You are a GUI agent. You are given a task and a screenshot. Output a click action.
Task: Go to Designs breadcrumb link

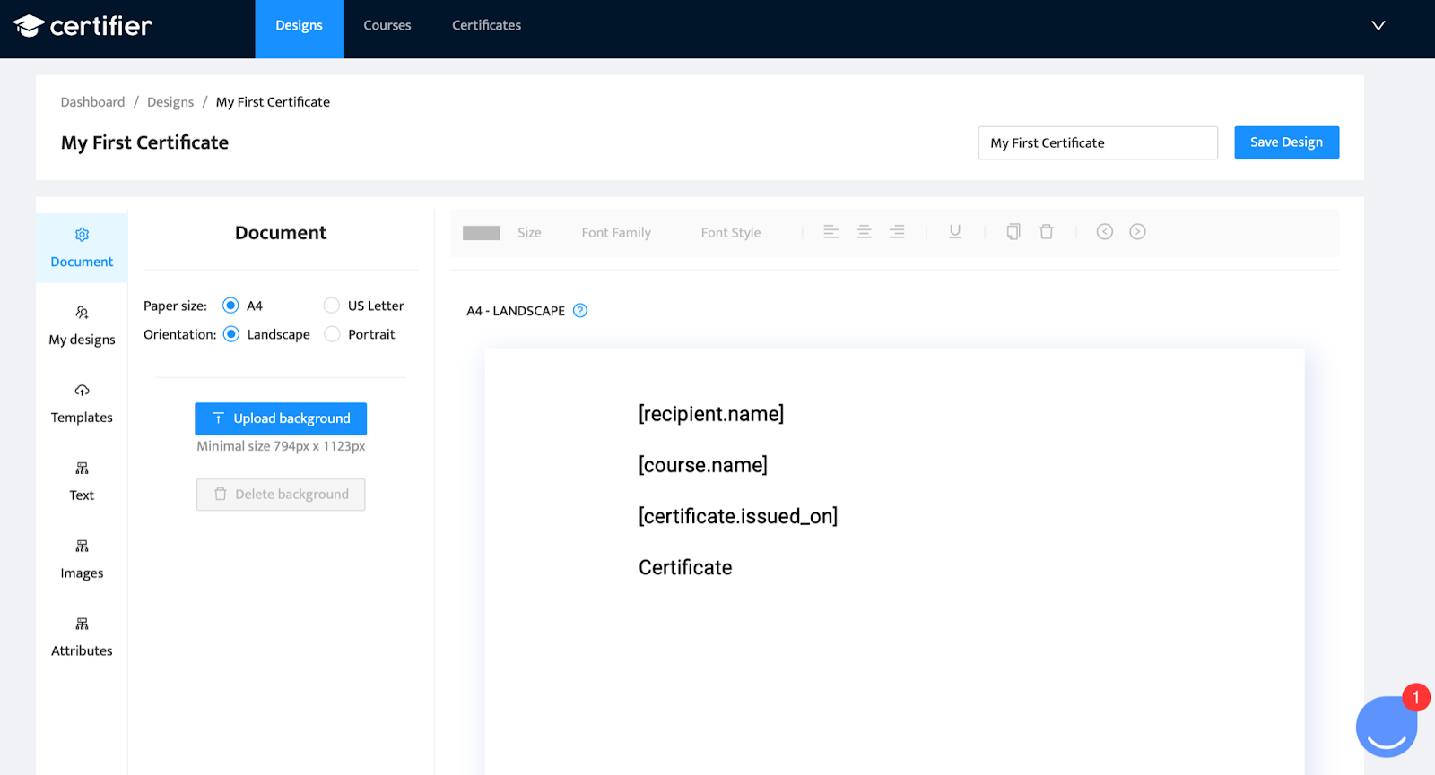(x=170, y=102)
